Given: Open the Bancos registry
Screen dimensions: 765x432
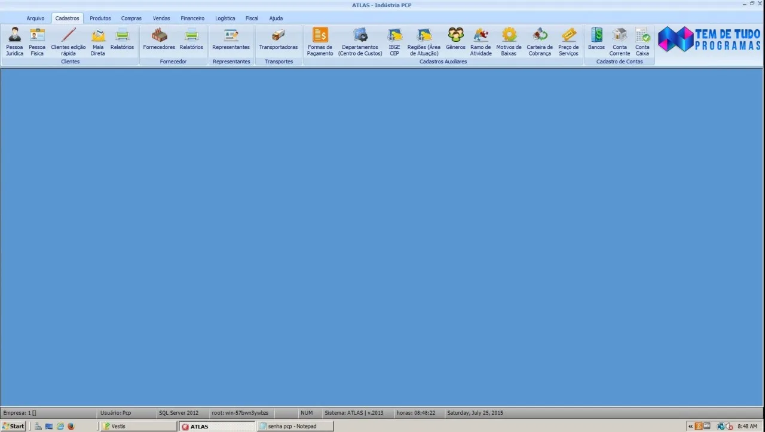Looking at the screenshot, I should pyautogui.click(x=596, y=39).
